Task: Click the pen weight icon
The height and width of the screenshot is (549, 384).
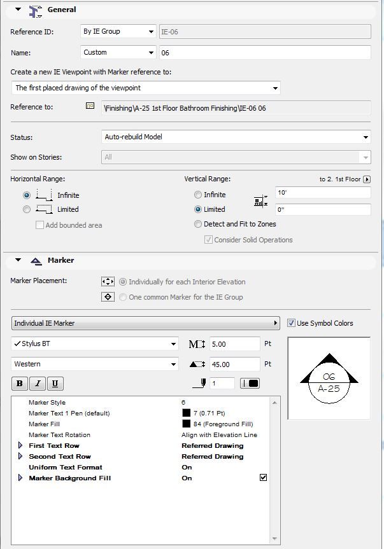Action: [x=199, y=383]
